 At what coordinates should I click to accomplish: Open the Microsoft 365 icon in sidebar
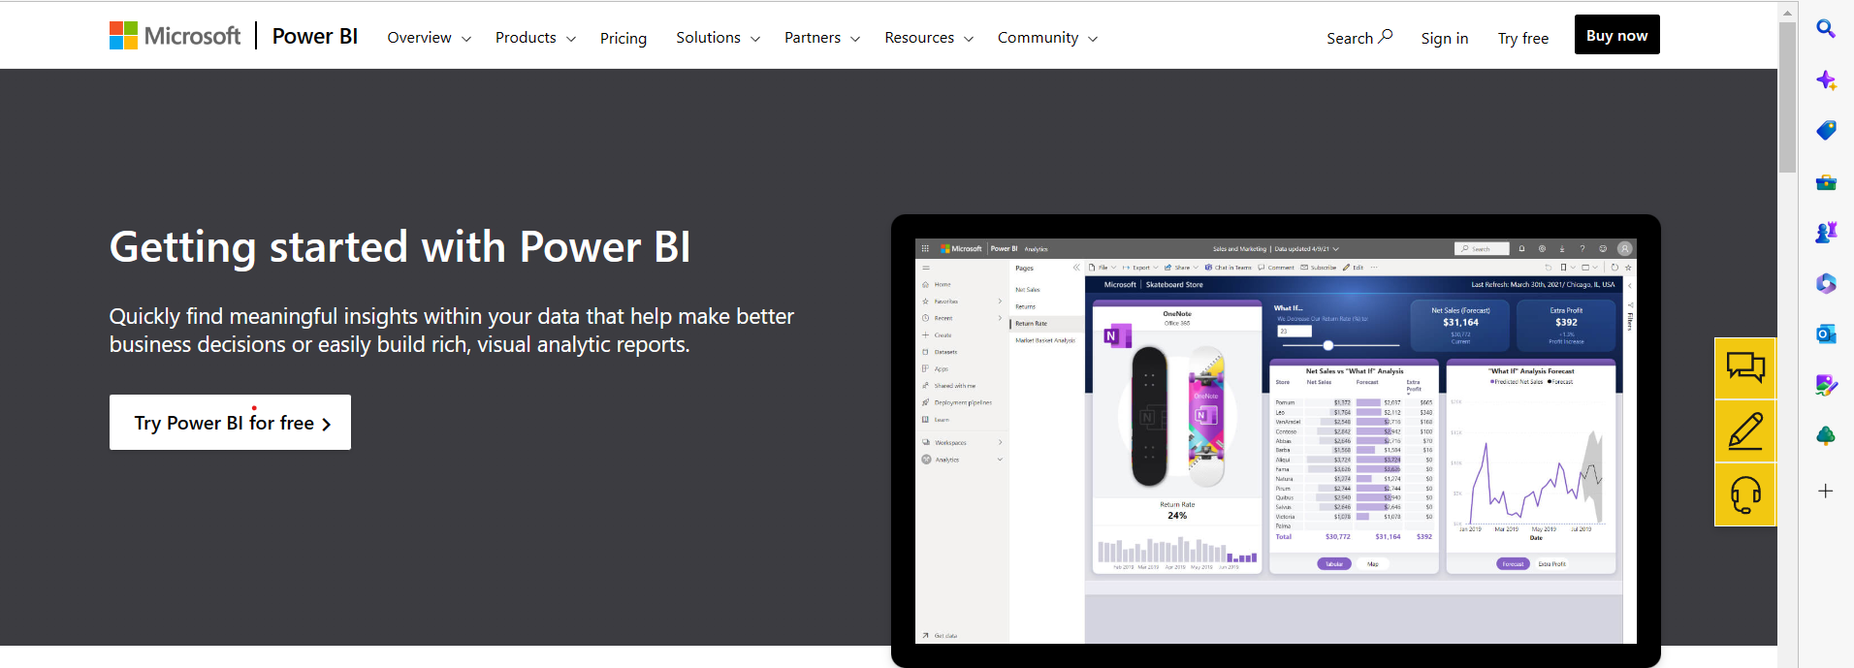click(1826, 283)
